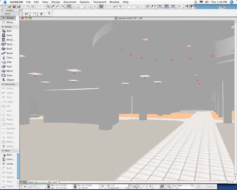The width and height of the screenshot is (237, 190).
Task: Toggle the large X relative-coordinates icon
Action: tap(103, 186)
